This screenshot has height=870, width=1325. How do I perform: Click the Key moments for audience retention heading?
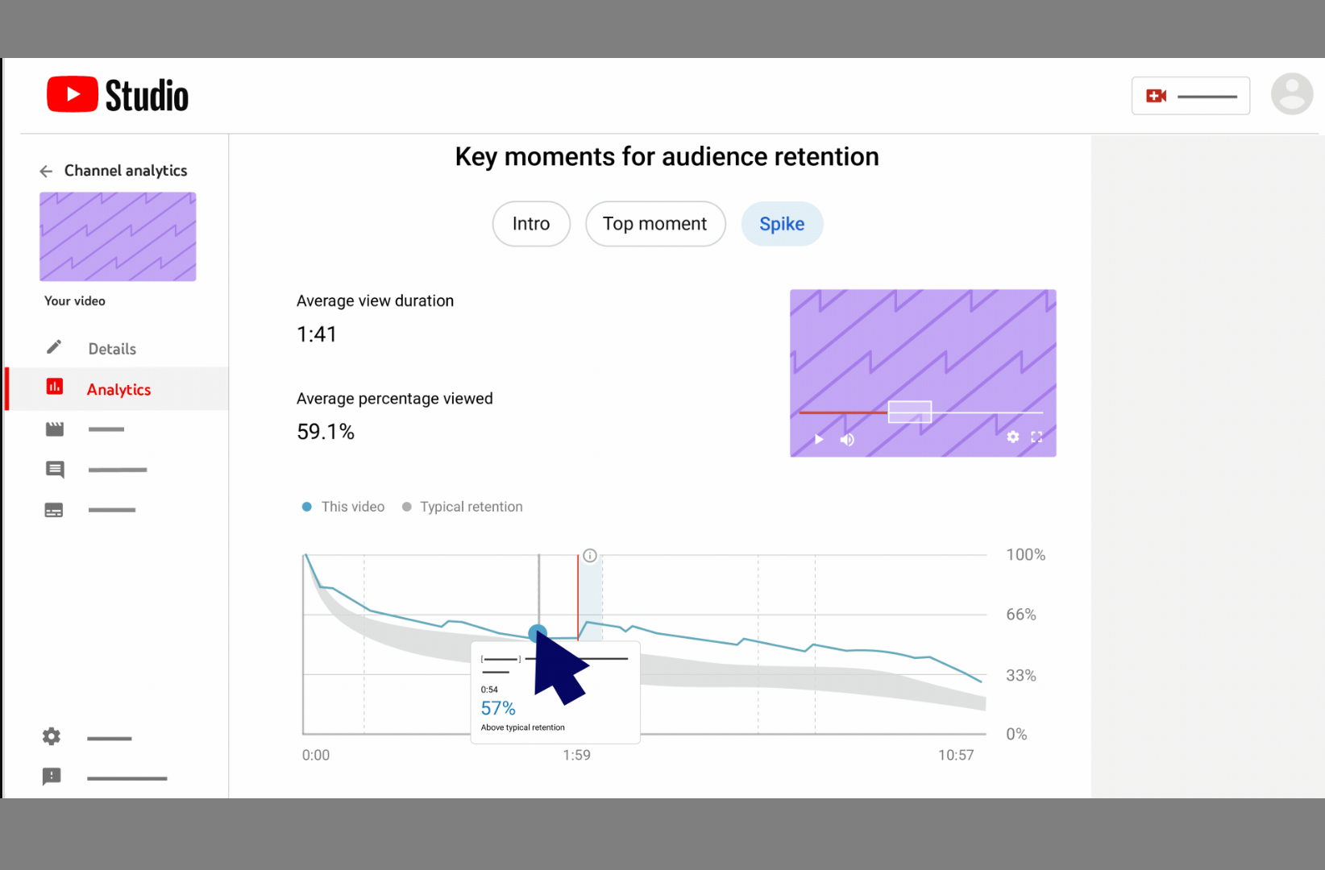667,156
